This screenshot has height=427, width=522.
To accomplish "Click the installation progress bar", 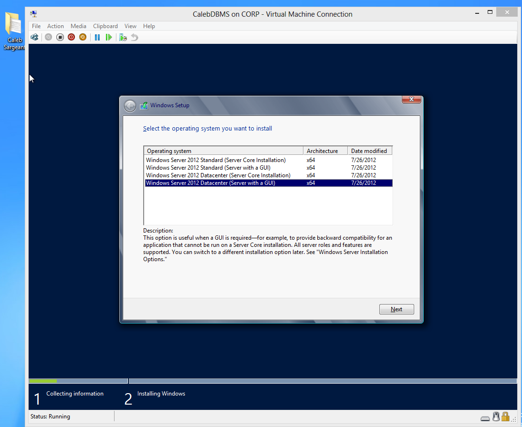I will (x=272, y=381).
